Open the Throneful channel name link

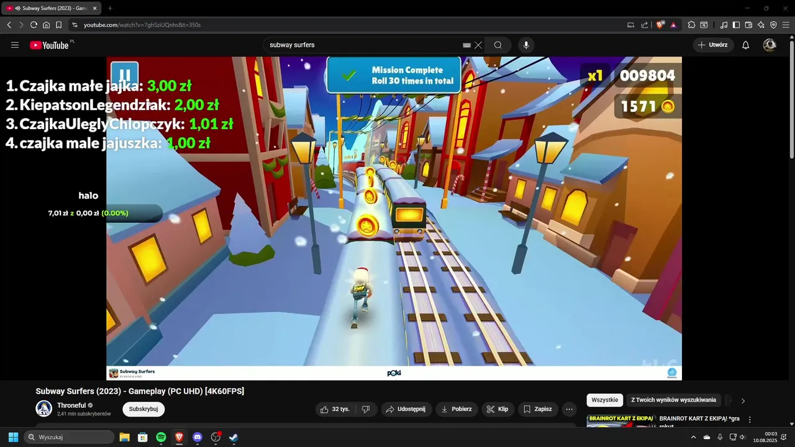click(71, 405)
